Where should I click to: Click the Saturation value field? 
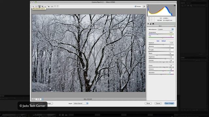(x=171, y=72)
